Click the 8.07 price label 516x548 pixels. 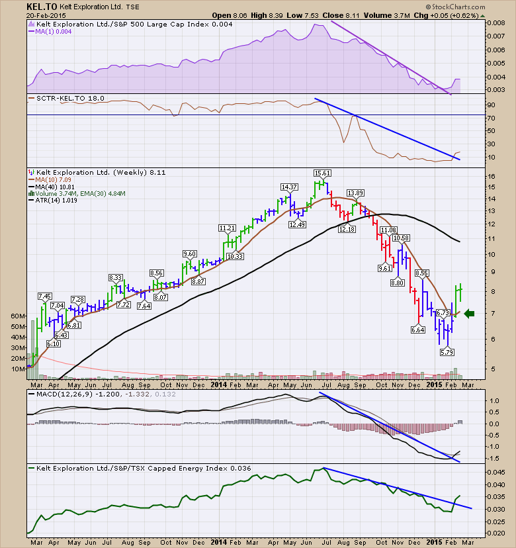(160, 297)
